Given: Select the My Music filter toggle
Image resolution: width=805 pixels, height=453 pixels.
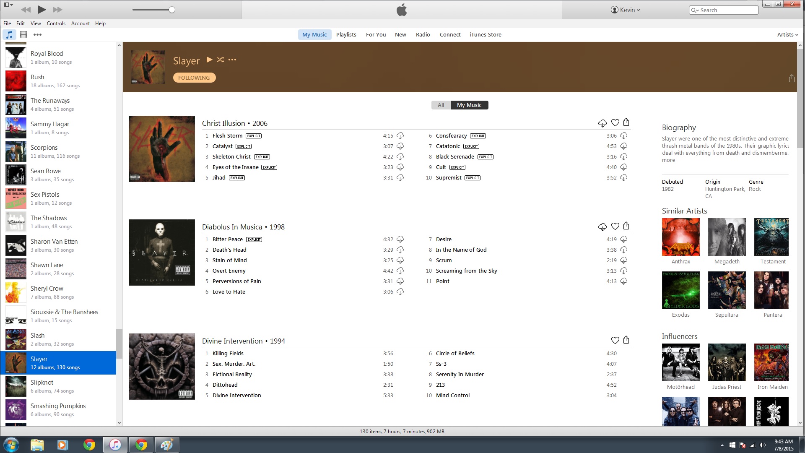Looking at the screenshot, I should pyautogui.click(x=469, y=105).
